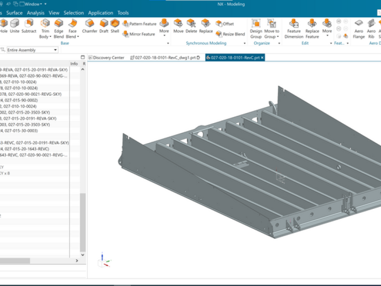Expand the Move to Group dropdown arrow

click(x=278, y=37)
